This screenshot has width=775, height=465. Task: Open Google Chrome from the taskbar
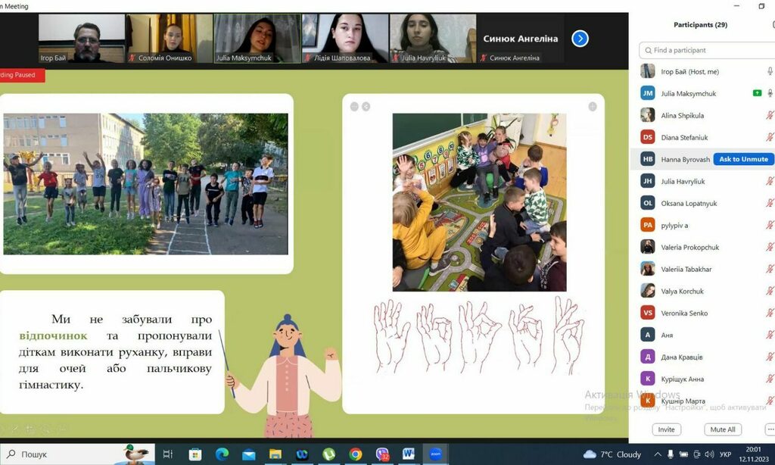(356, 454)
